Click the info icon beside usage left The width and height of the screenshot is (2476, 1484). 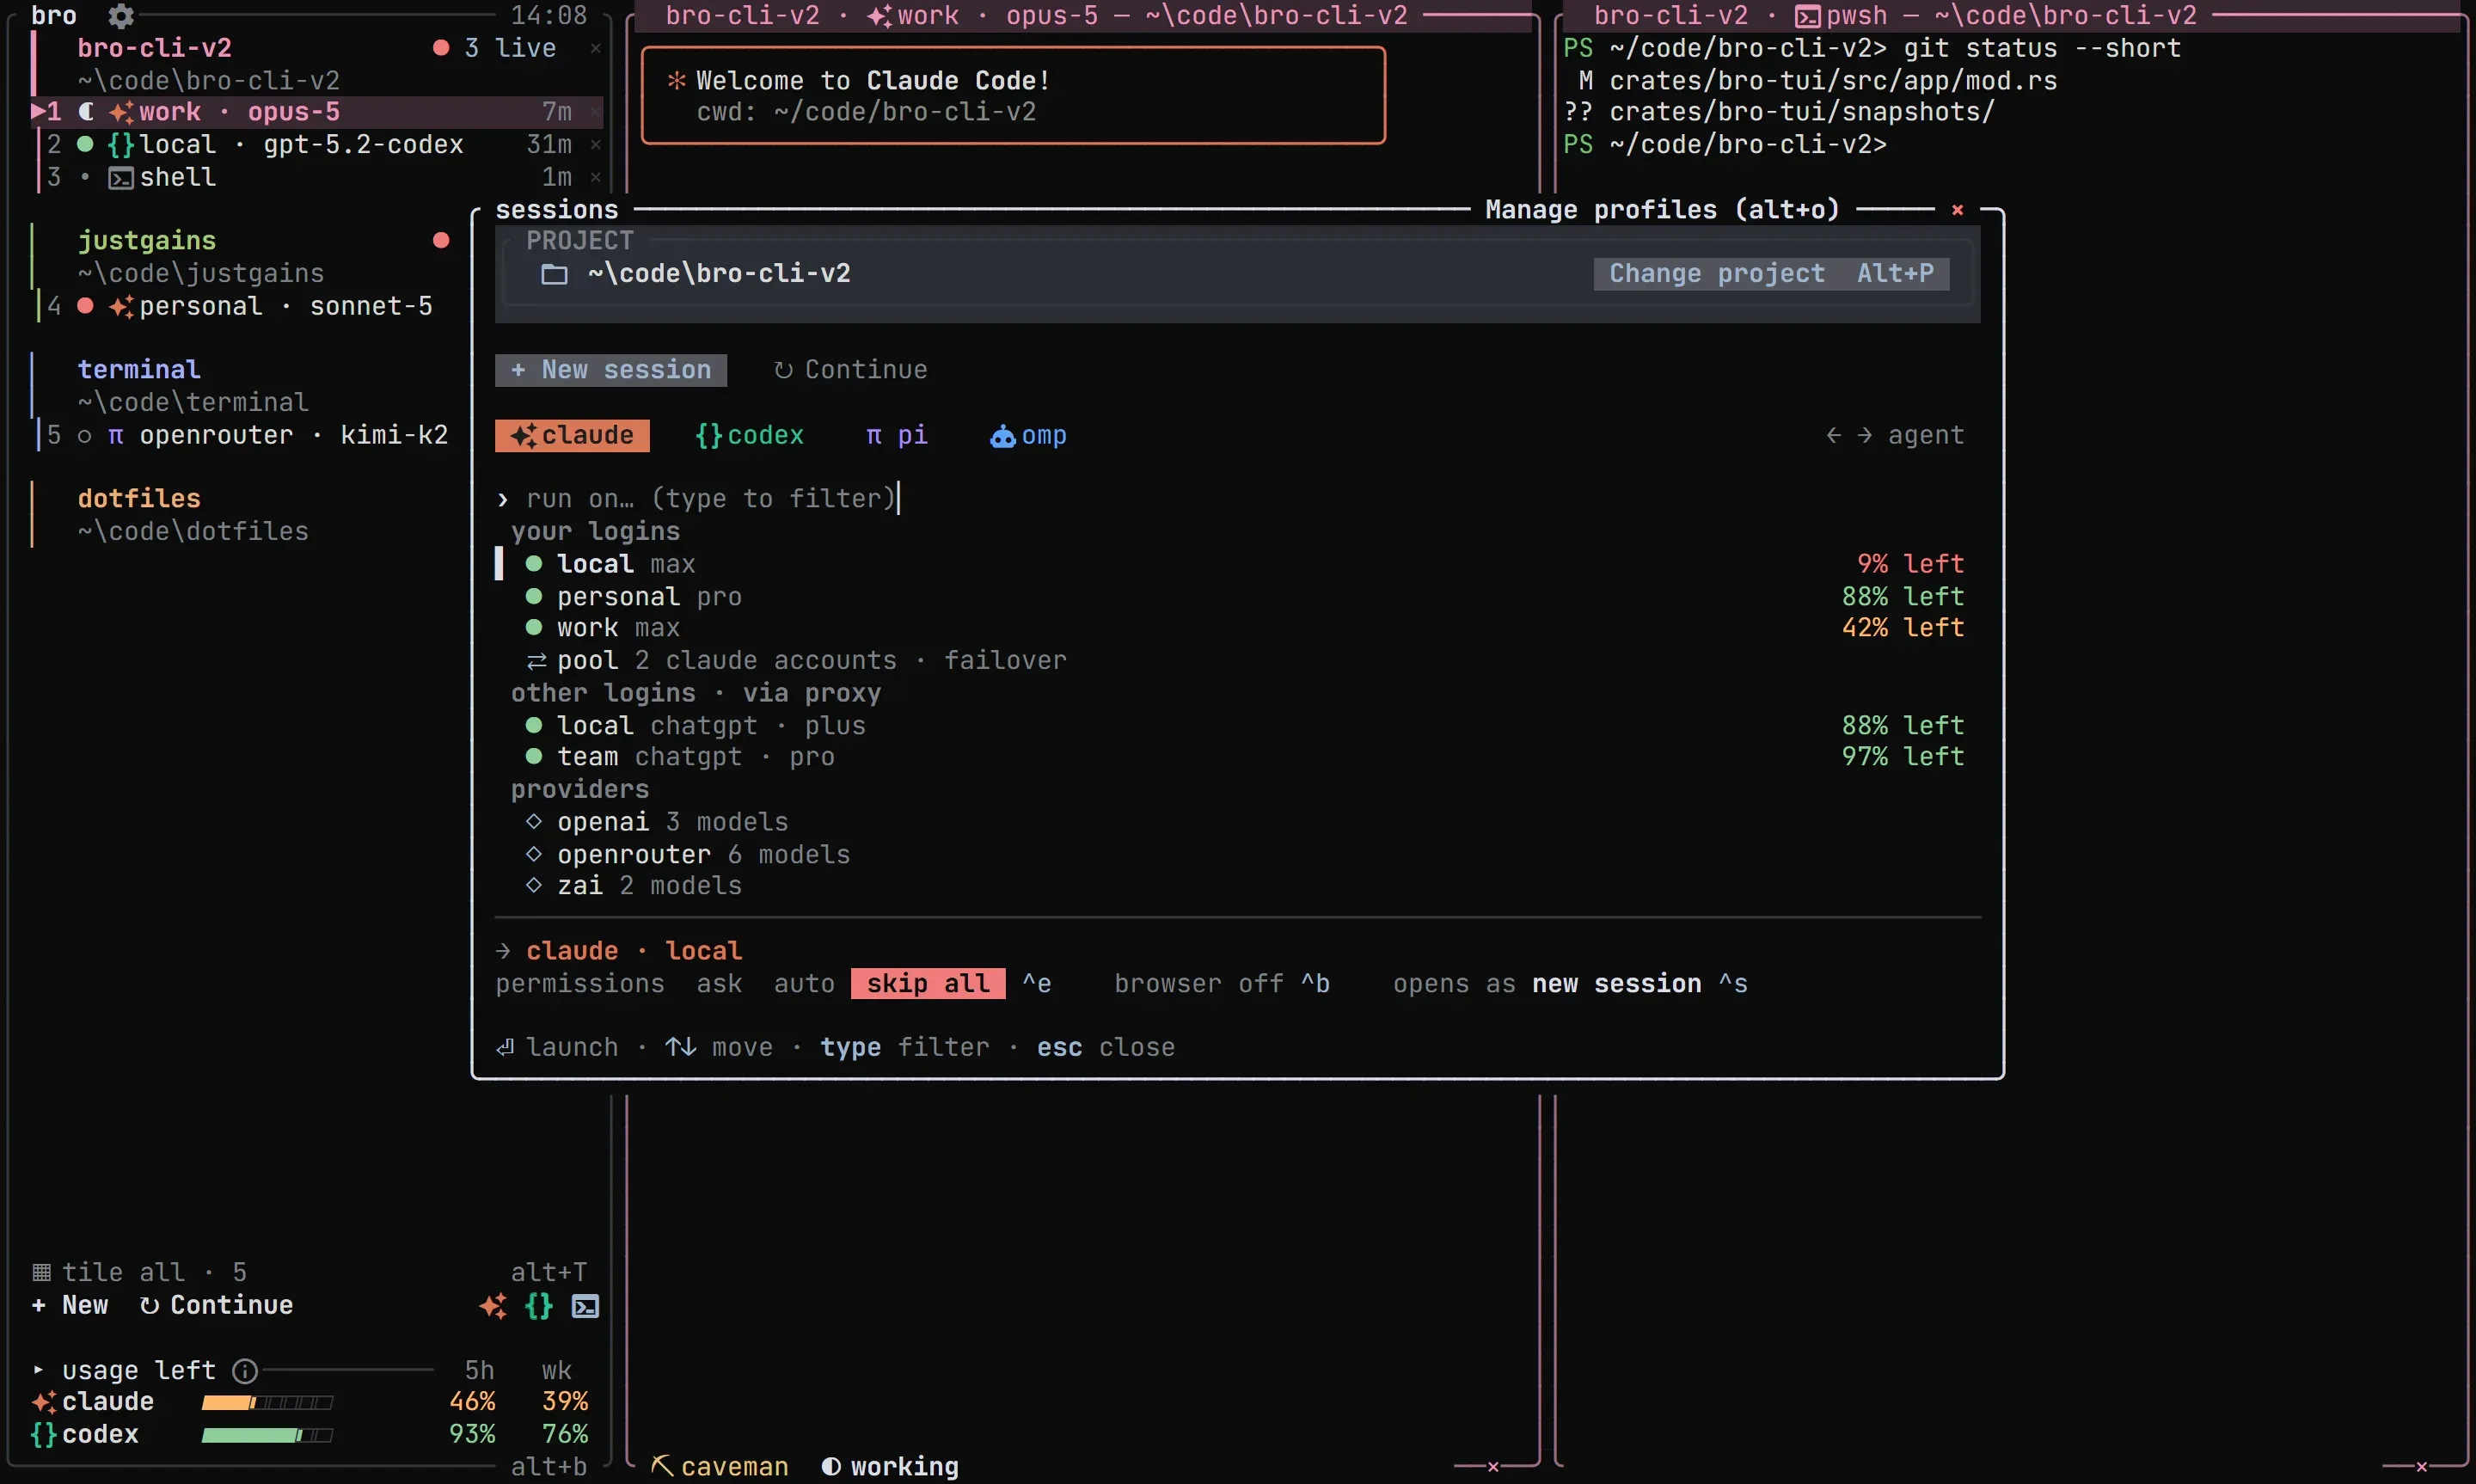[x=245, y=1370]
